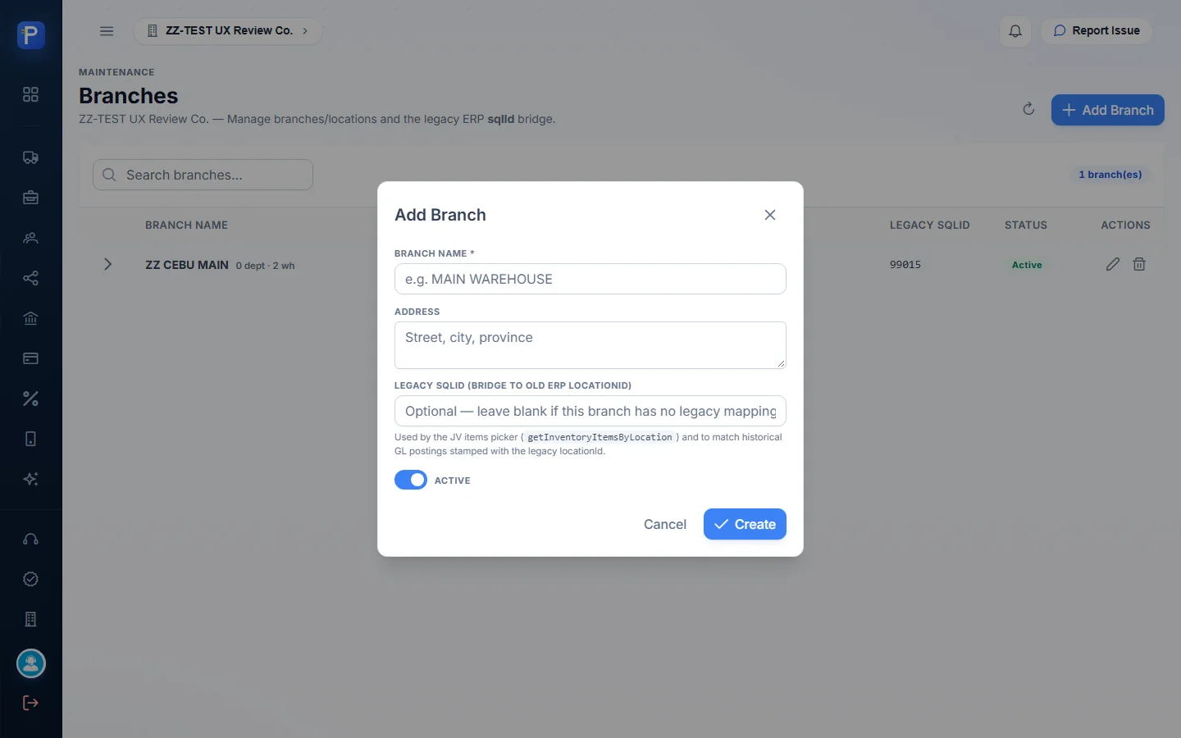Click the ZZ CEBU MAIN branch name

187,265
